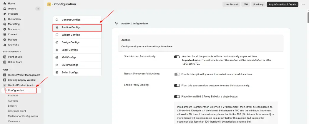Click the Design Configs eye icon
Screen dimensions: 309x124
tap(57, 42)
